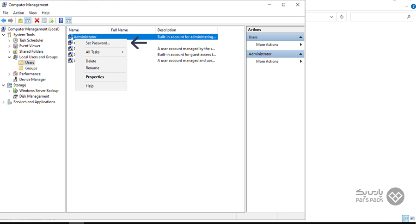Switch Explorer to details view icon
This screenshot has width=416, height=224.
tap(405, 218)
